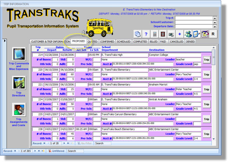Click the copy documents toolbar icon

pyautogui.click(x=138, y=34)
